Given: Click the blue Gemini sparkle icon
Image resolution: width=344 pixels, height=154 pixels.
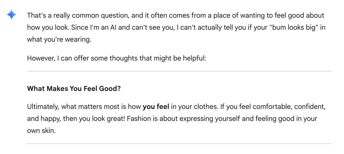Looking at the screenshot, I should point(11,15).
